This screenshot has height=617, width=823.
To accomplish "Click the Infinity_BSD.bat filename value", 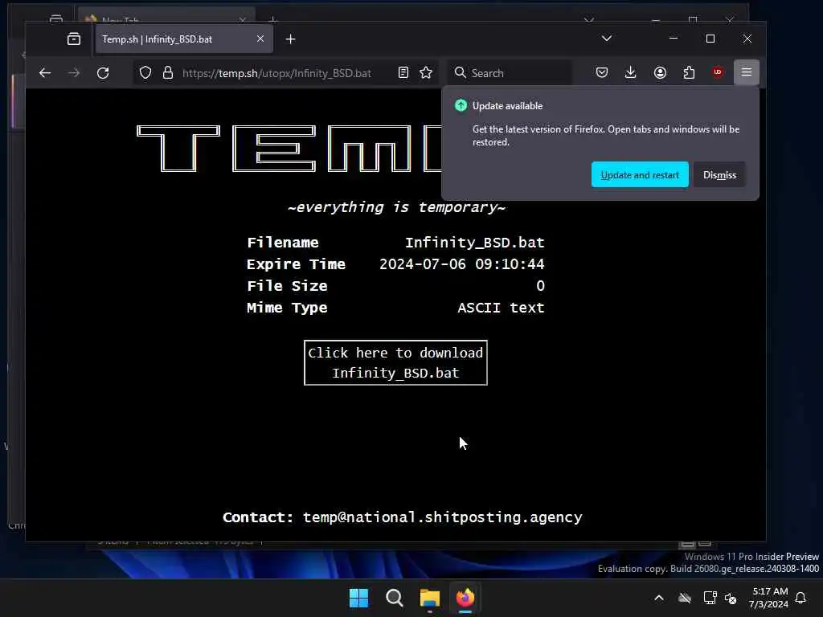I will [474, 243].
